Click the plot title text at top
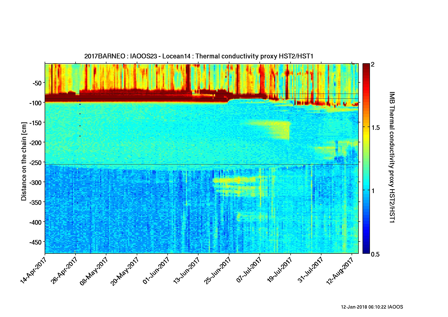The width and height of the screenshot is (448, 317). coord(198,56)
